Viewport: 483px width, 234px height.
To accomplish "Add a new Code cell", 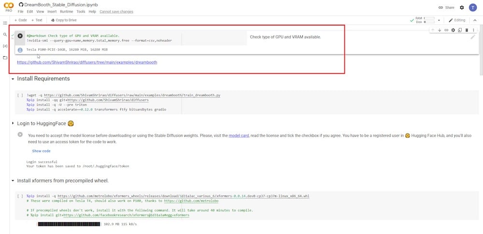I will point(21,20).
